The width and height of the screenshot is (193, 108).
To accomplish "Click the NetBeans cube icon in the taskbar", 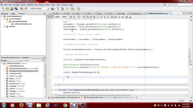I will coord(74,105).
